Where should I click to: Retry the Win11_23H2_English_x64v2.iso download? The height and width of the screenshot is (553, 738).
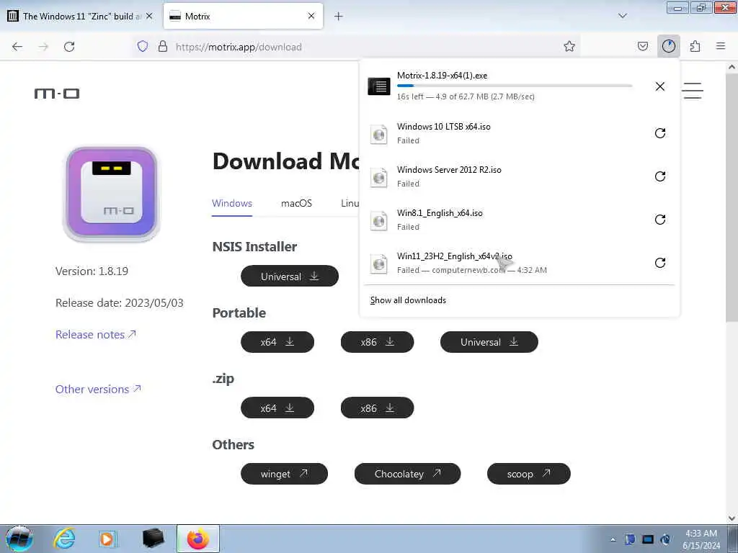pyautogui.click(x=660, y=263)
